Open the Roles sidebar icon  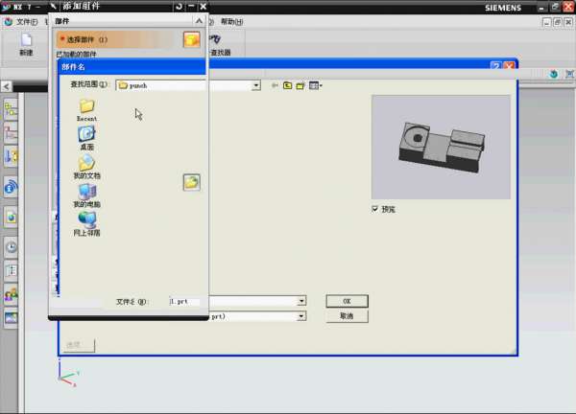[x=11, y=294]
